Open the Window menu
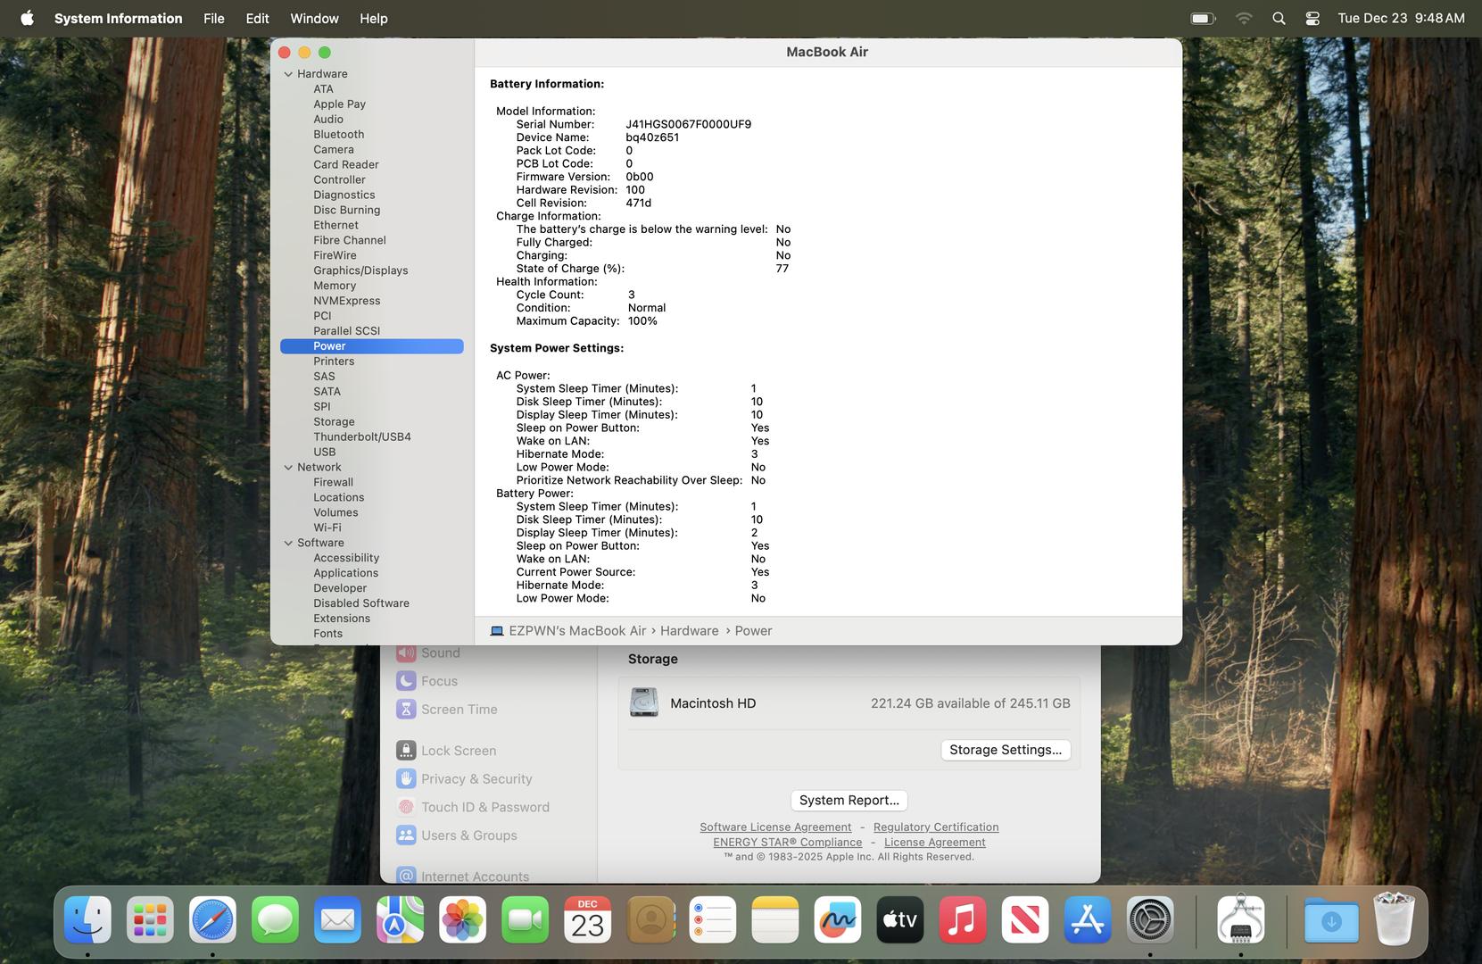1482x964 pixels. point(314,18)
